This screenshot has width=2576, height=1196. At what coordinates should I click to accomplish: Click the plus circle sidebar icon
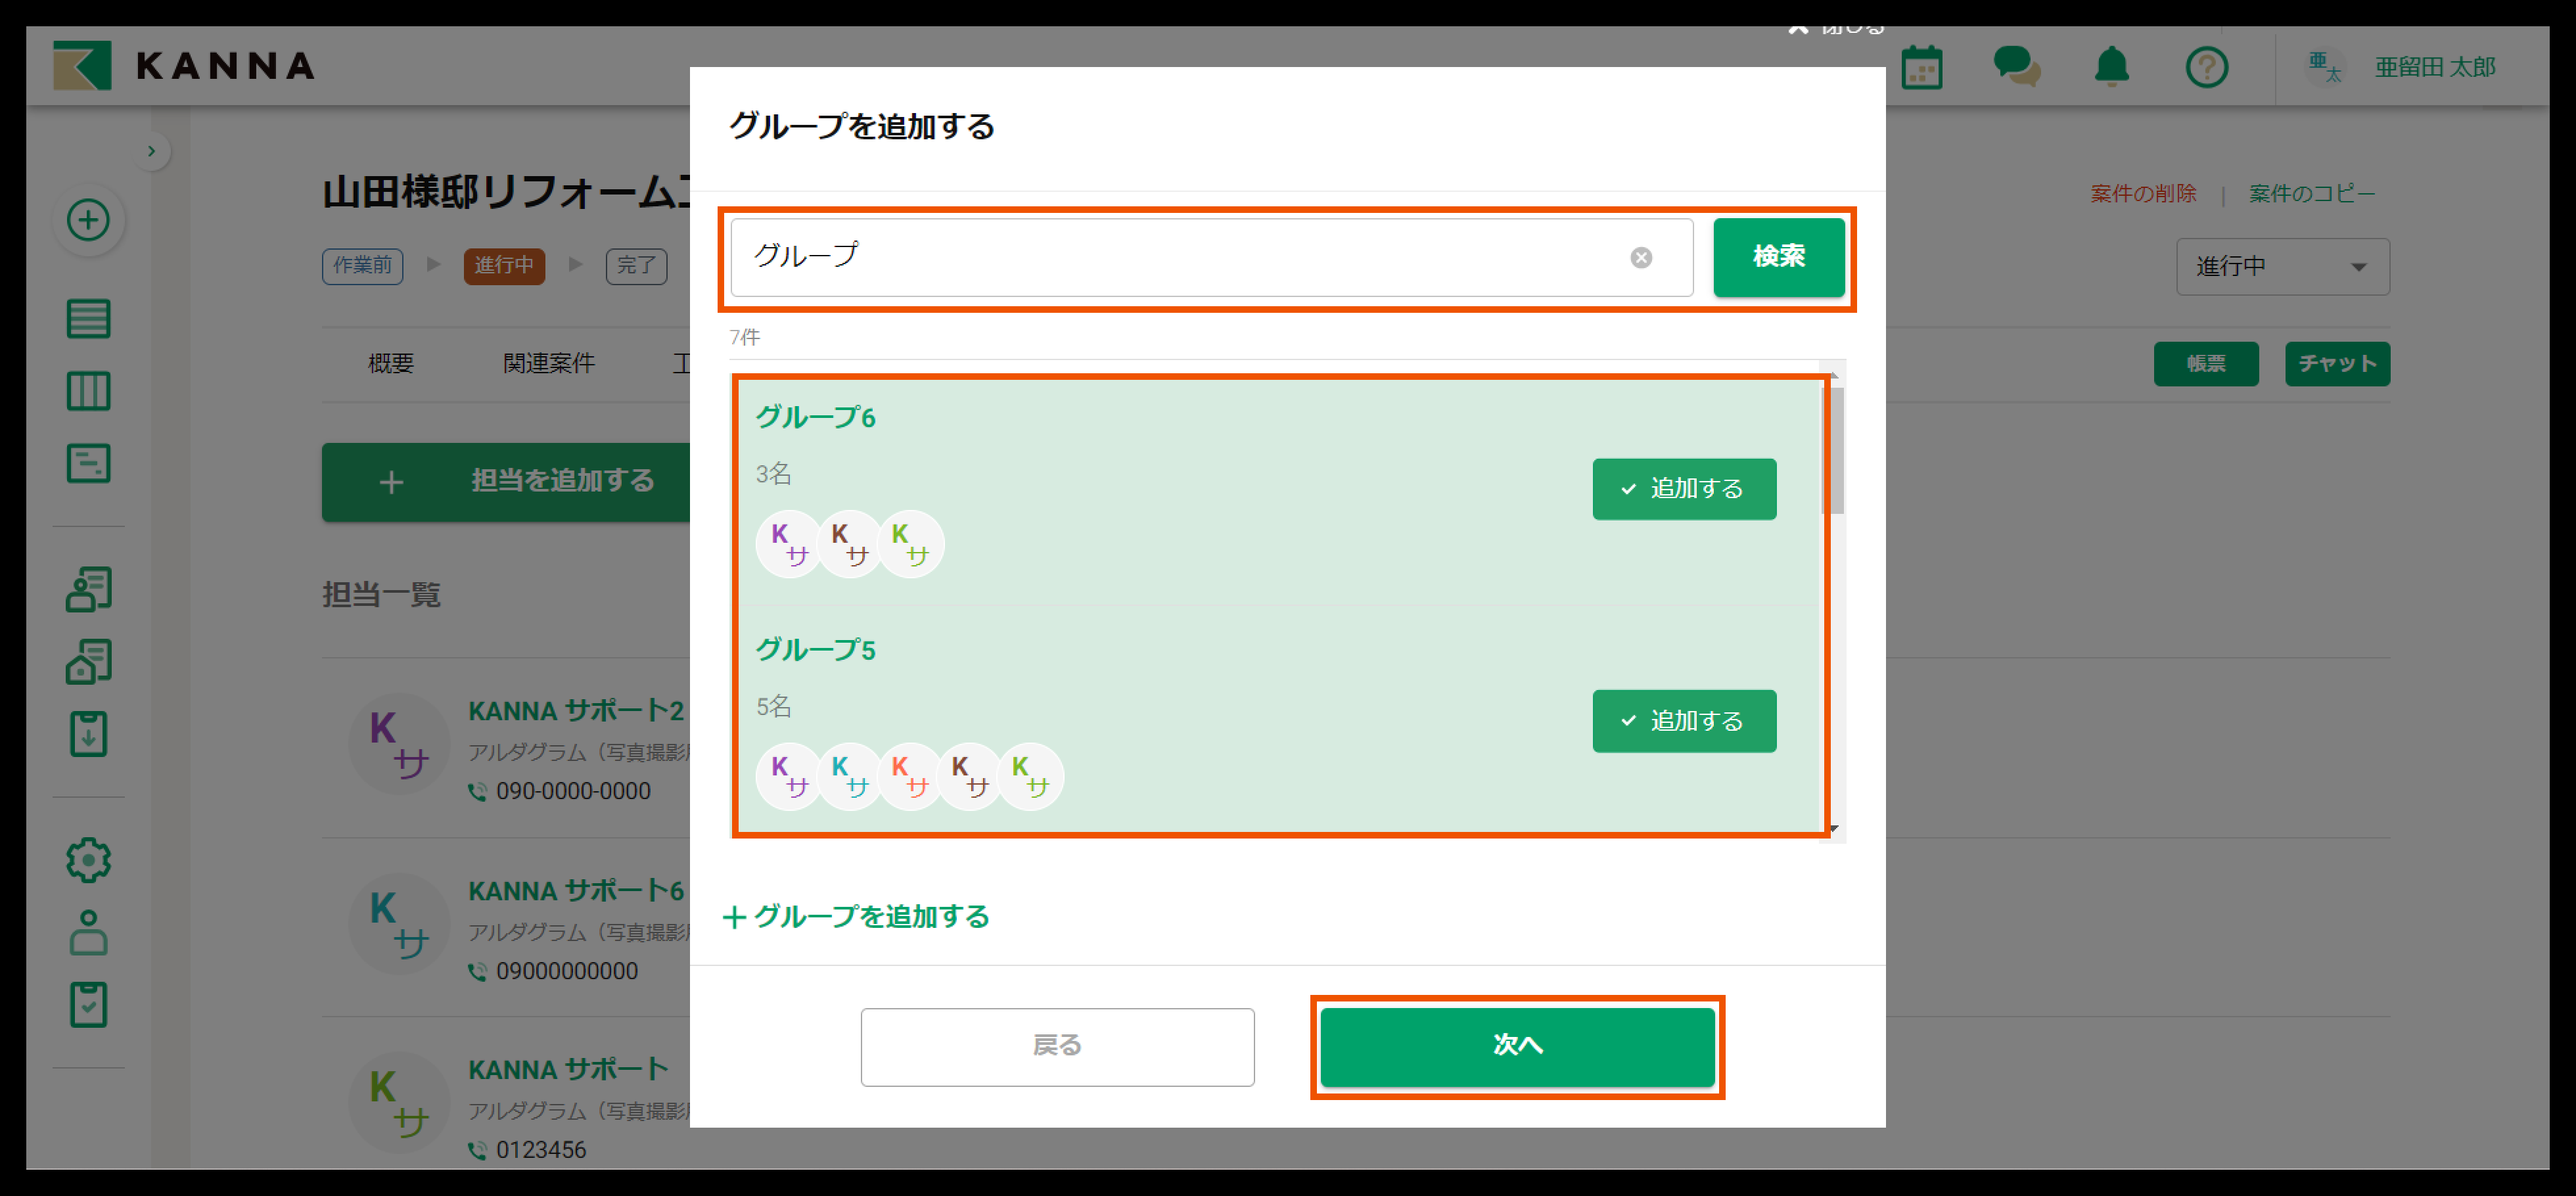(x=88, y=220)
